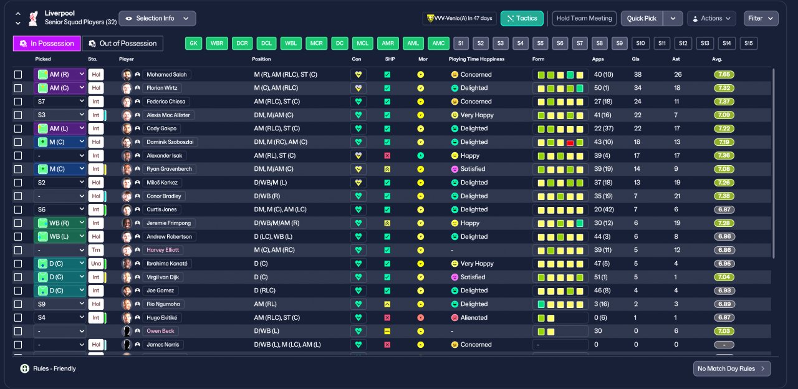This screenshot has height=389, width=798.
Task: Click Virgil van Dijk's condition heart icon
Action: [x=358, y=277]
